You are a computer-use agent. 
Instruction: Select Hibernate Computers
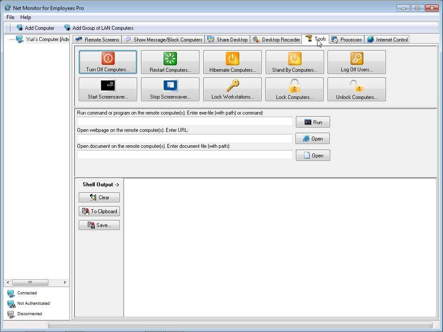(x=232, y=62)
